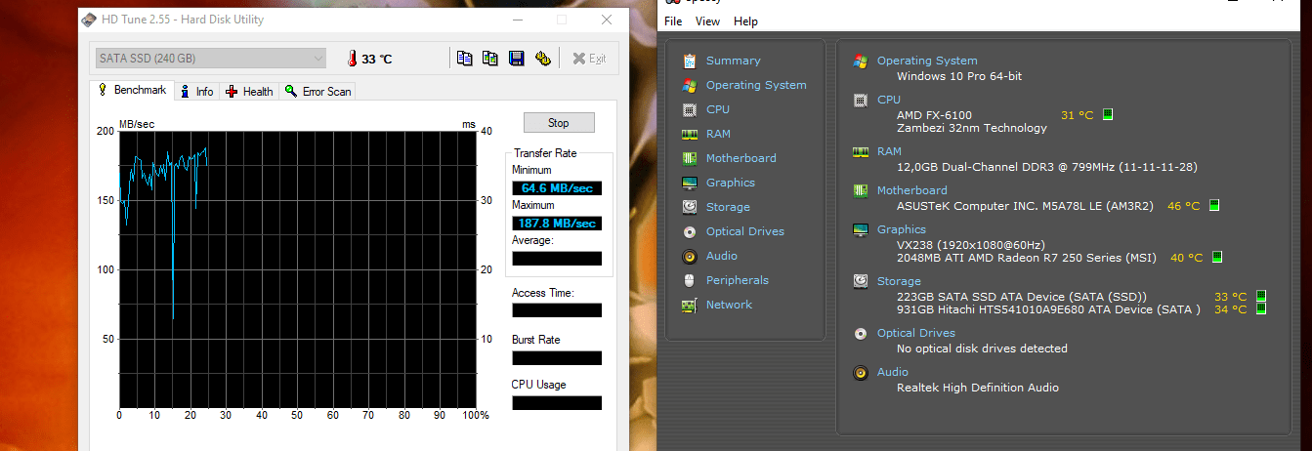Click the CPU heading link in summary pane
This screenshot has height=451, width=1312.
click(889, 100)
